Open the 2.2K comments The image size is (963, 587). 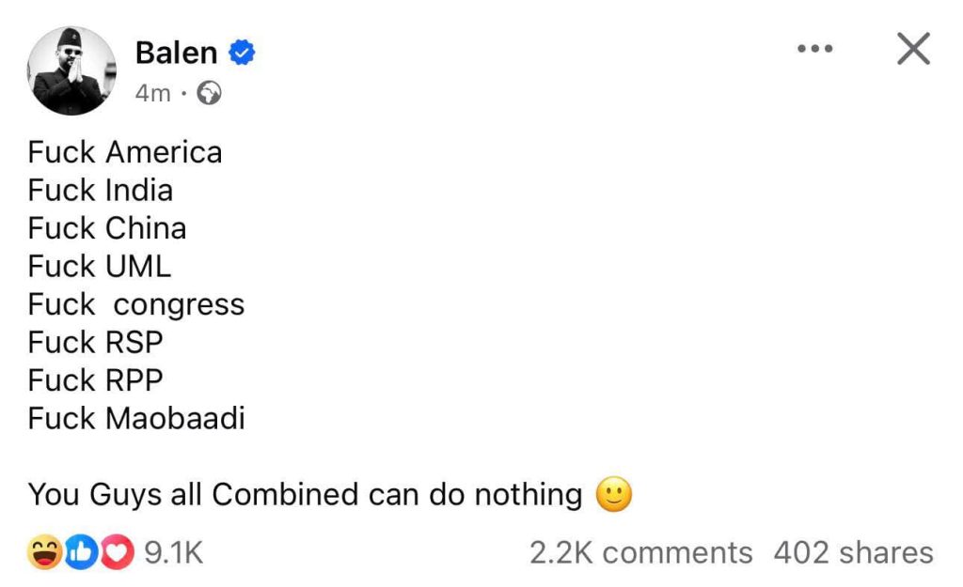tap(640, 553)
